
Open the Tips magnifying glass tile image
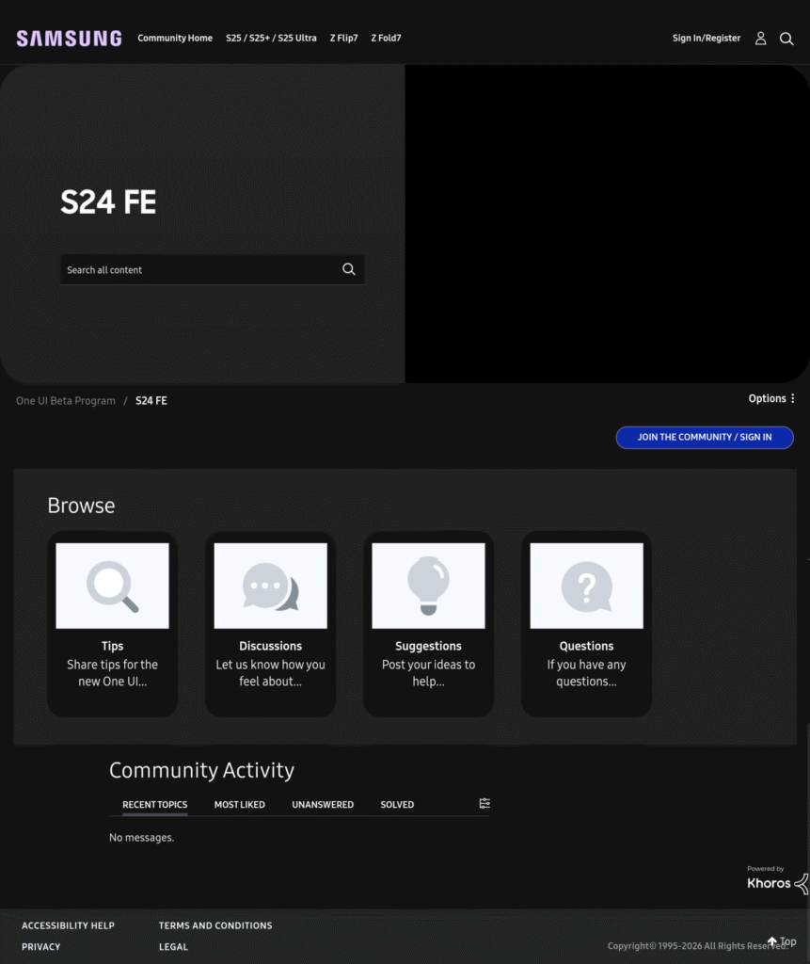113,586
